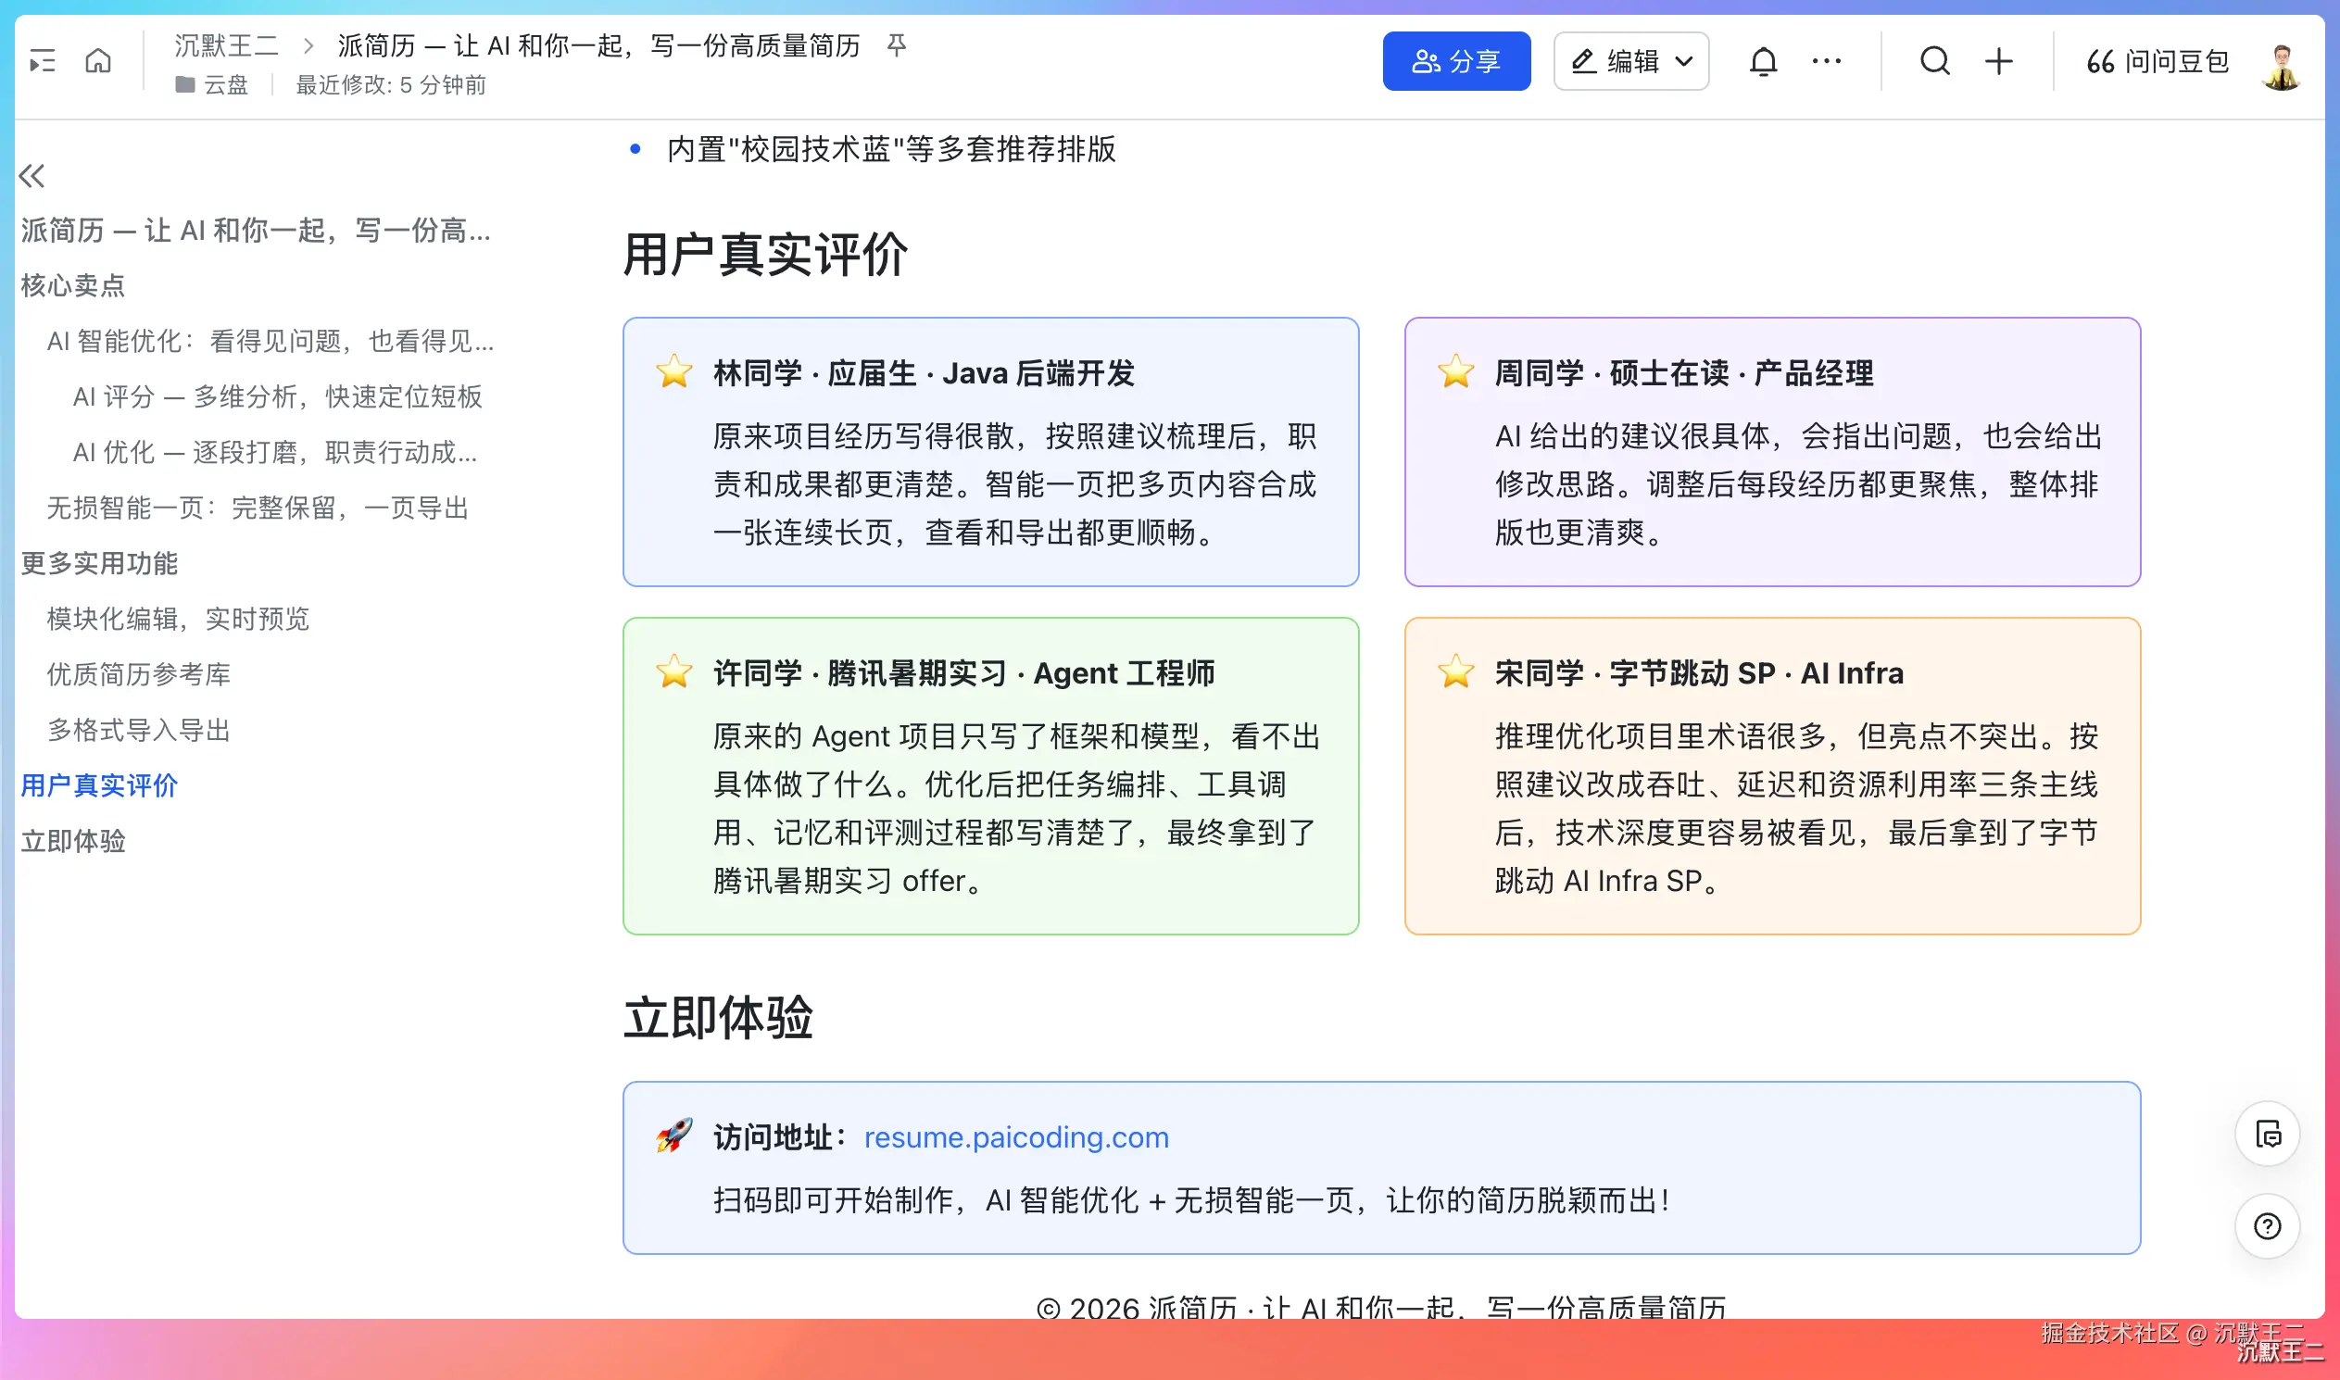Collapse the outline with double-chevron icon
Image resolution: width=2340 pixels, height=1380 pixels.
pyautogui.click(x=31, y=175)
